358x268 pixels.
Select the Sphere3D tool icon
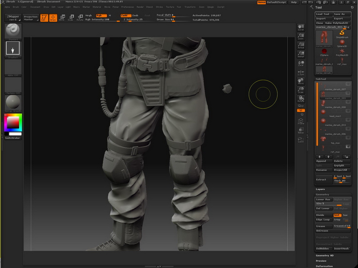coord(342,43)
